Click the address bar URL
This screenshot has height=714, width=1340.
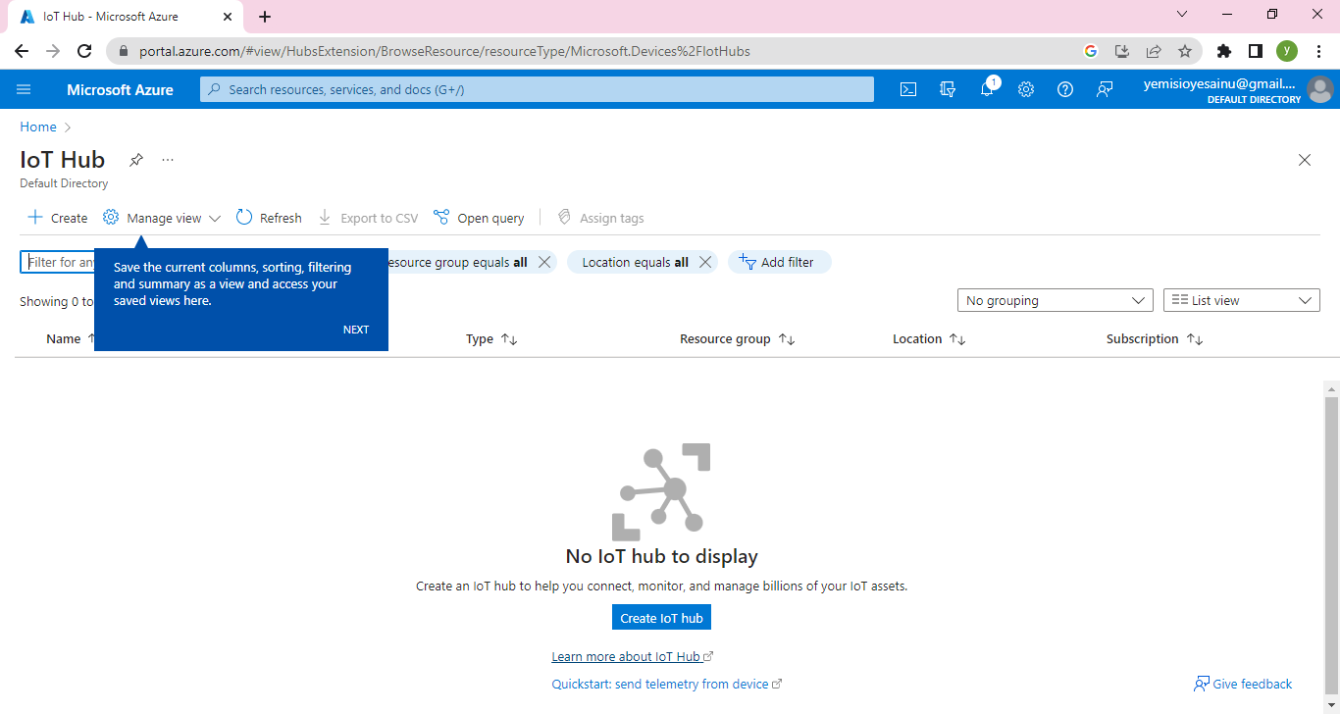click(x=444, y=51)
